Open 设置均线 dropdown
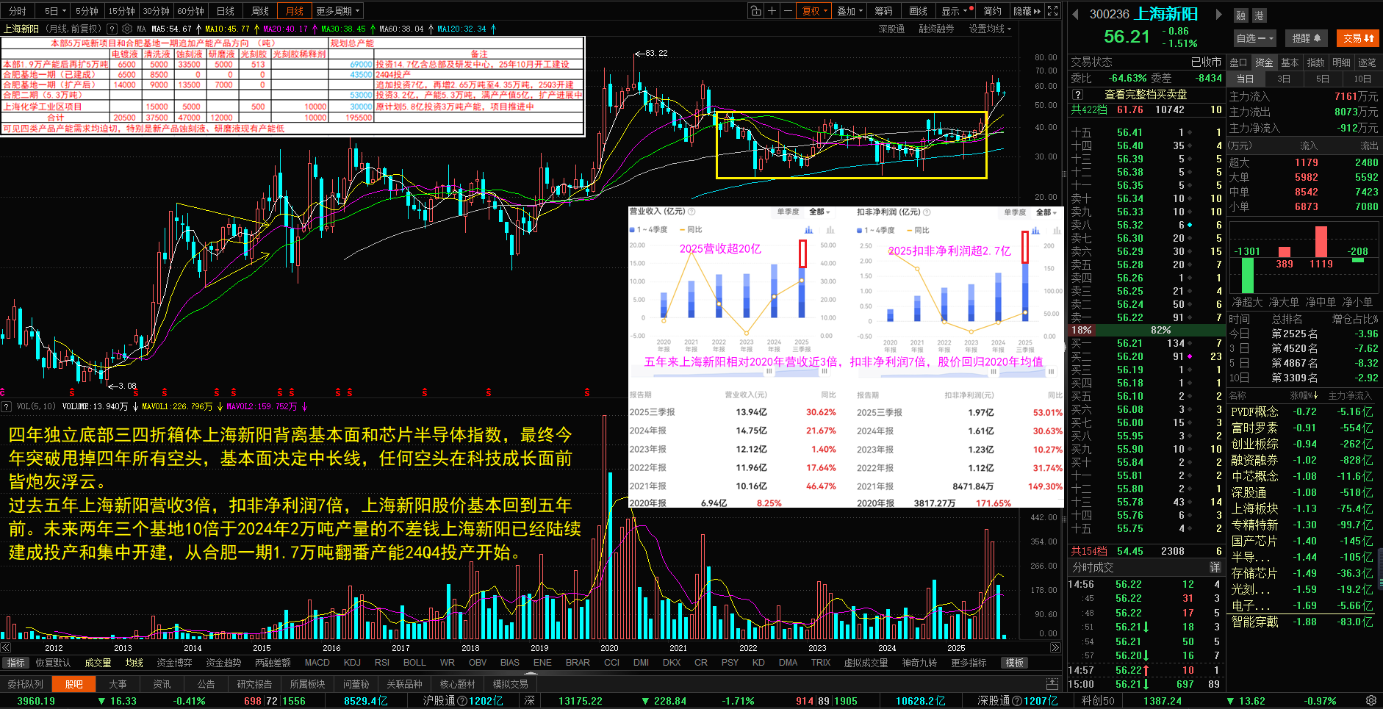 click(990, 29)
